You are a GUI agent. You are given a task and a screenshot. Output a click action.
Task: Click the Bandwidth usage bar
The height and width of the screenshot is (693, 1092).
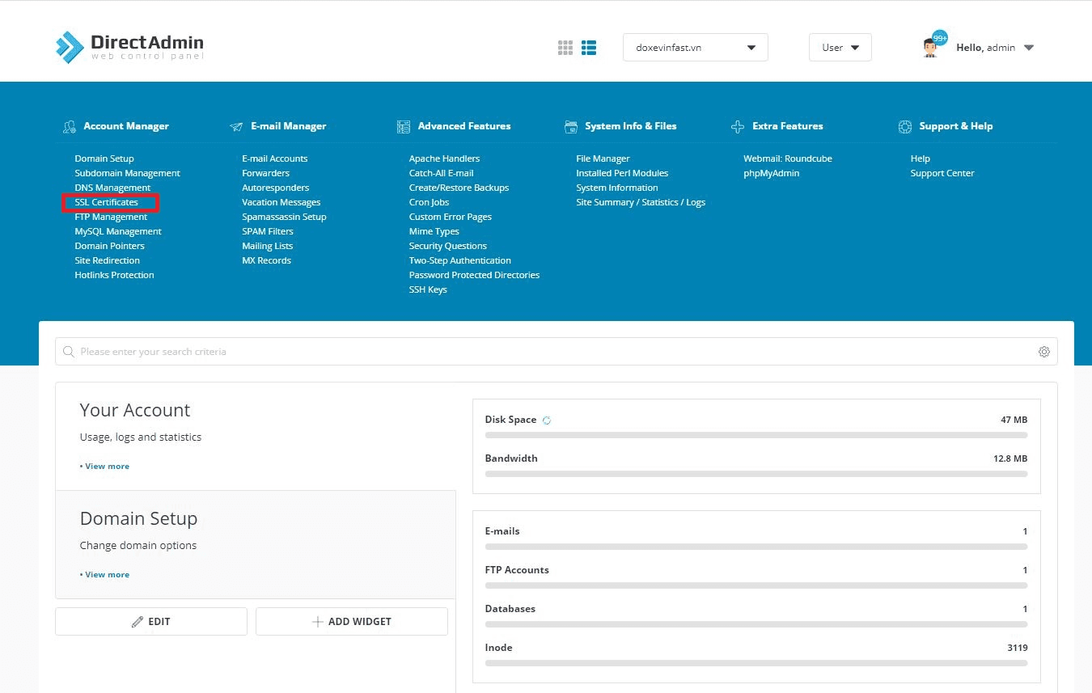point(756,474)
